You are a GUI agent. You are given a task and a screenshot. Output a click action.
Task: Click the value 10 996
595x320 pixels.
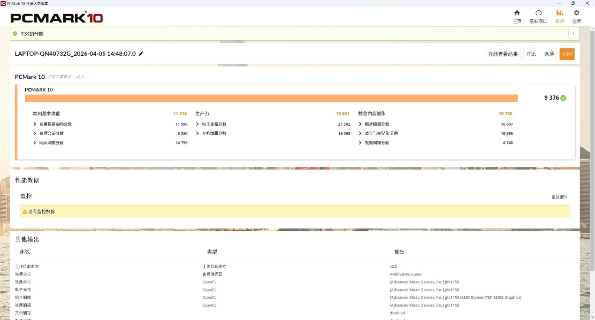pyautogui.click(x=507, y=133)
